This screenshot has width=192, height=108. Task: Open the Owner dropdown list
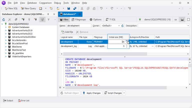pos(119,26)
